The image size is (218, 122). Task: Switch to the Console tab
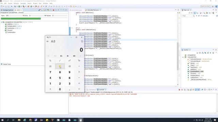click(x=102, y=89)
